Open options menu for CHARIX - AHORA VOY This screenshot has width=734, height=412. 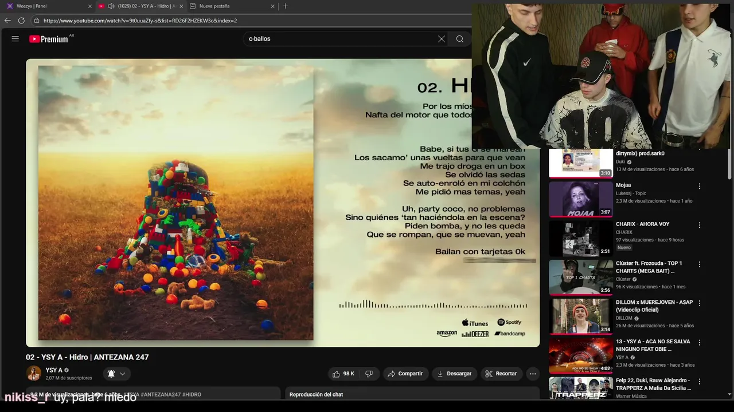700,225
